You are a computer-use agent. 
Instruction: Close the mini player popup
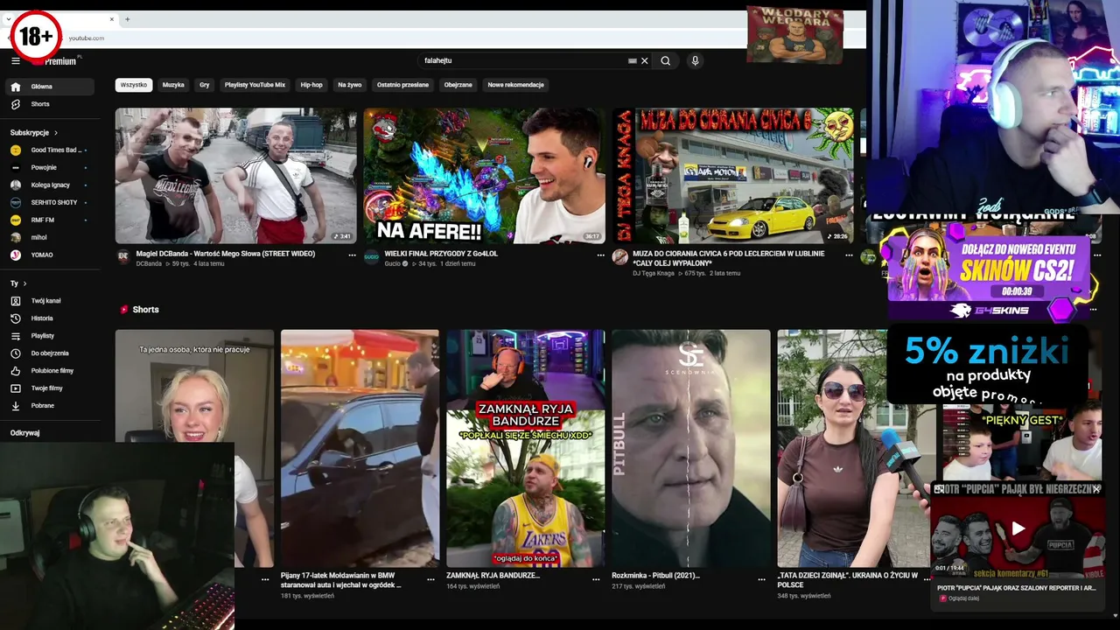[1096, 490]
